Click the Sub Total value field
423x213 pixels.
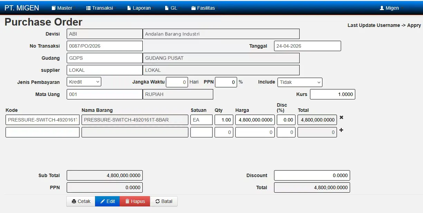tap(105, 175)
